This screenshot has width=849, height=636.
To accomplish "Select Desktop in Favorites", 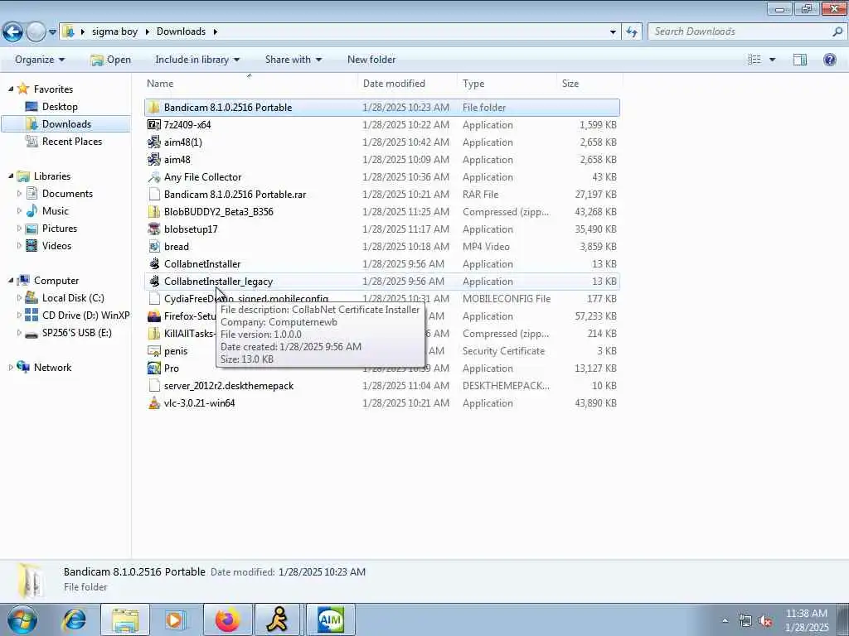I will [x=60, y=107].
